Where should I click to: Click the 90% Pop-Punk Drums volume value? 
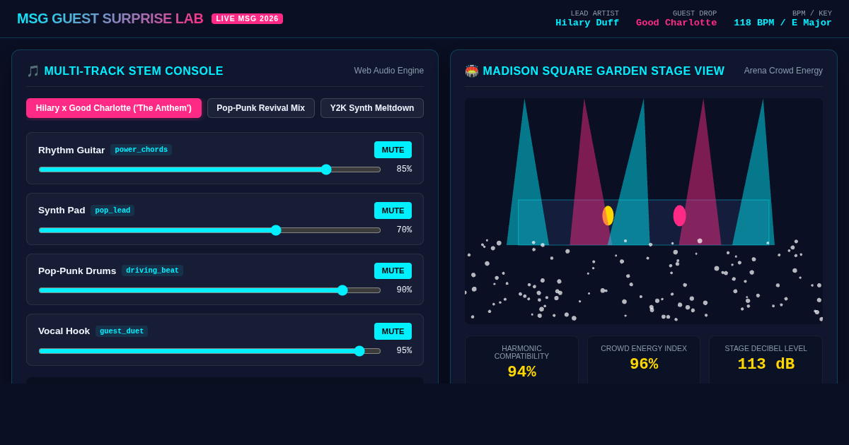404,290
